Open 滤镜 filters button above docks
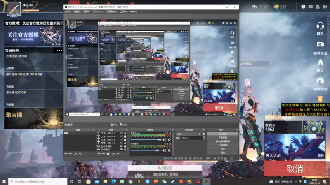This screenshot has width=330, height=185. [123, 125]
